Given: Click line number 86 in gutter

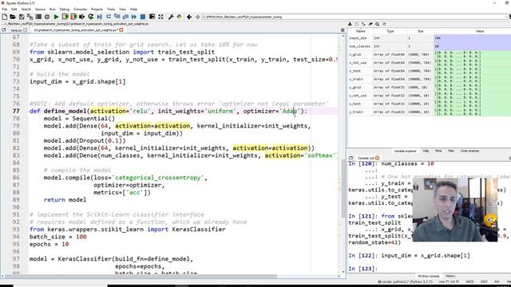Looking at the screenshot, I should pyautogui.click(x=16, y=178).
